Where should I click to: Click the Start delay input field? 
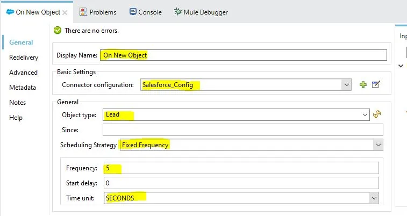point(241,183)
